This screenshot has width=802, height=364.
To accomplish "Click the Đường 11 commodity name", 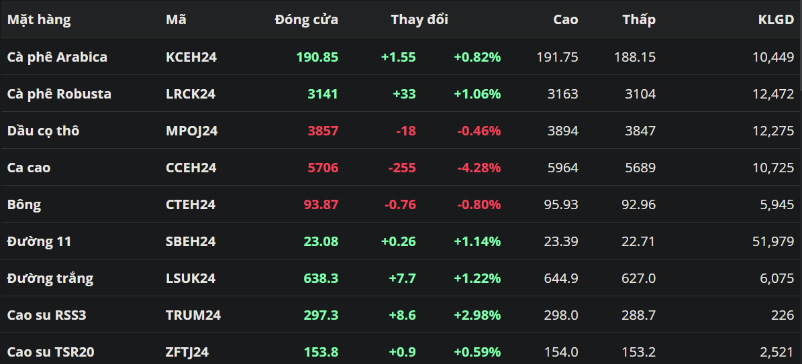I will pos(39,241).
